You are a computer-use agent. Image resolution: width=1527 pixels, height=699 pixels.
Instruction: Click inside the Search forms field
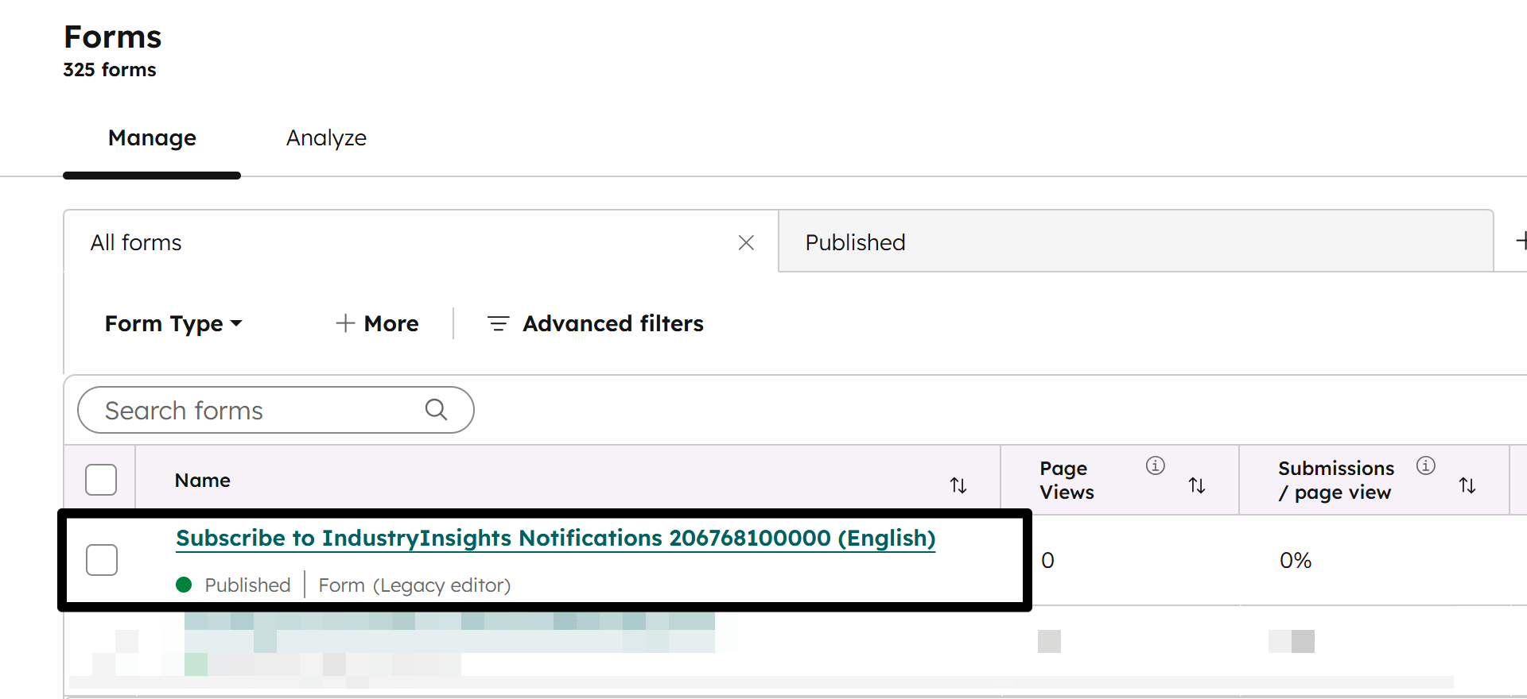[x=239, y=410]
